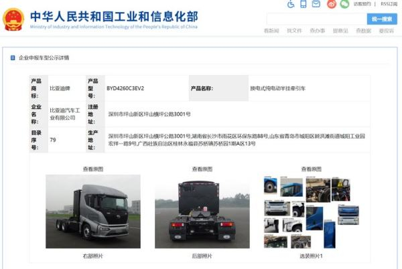Open the 访客预约 link
The height and width of the screenshot is (269, 402).
362,4
